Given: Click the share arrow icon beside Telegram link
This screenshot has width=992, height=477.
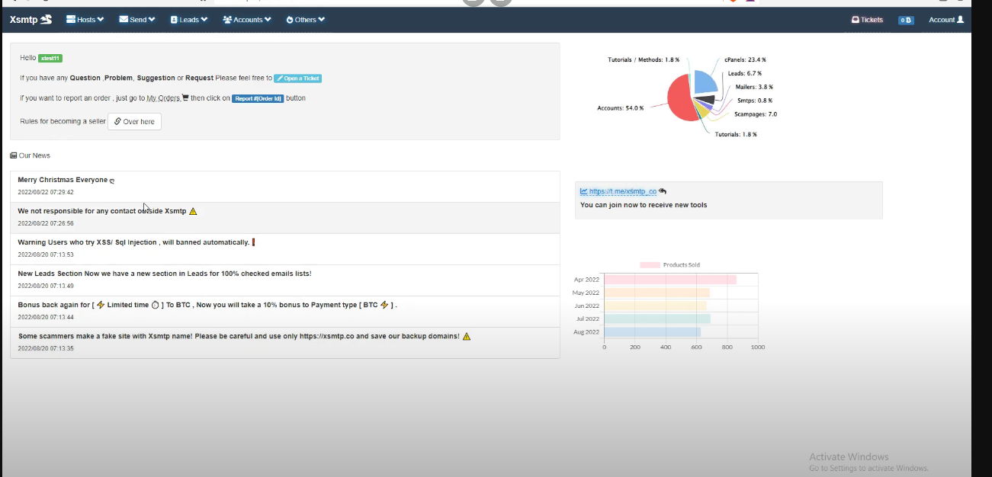Looking at the screenshot, I should [x=663, y=191].
